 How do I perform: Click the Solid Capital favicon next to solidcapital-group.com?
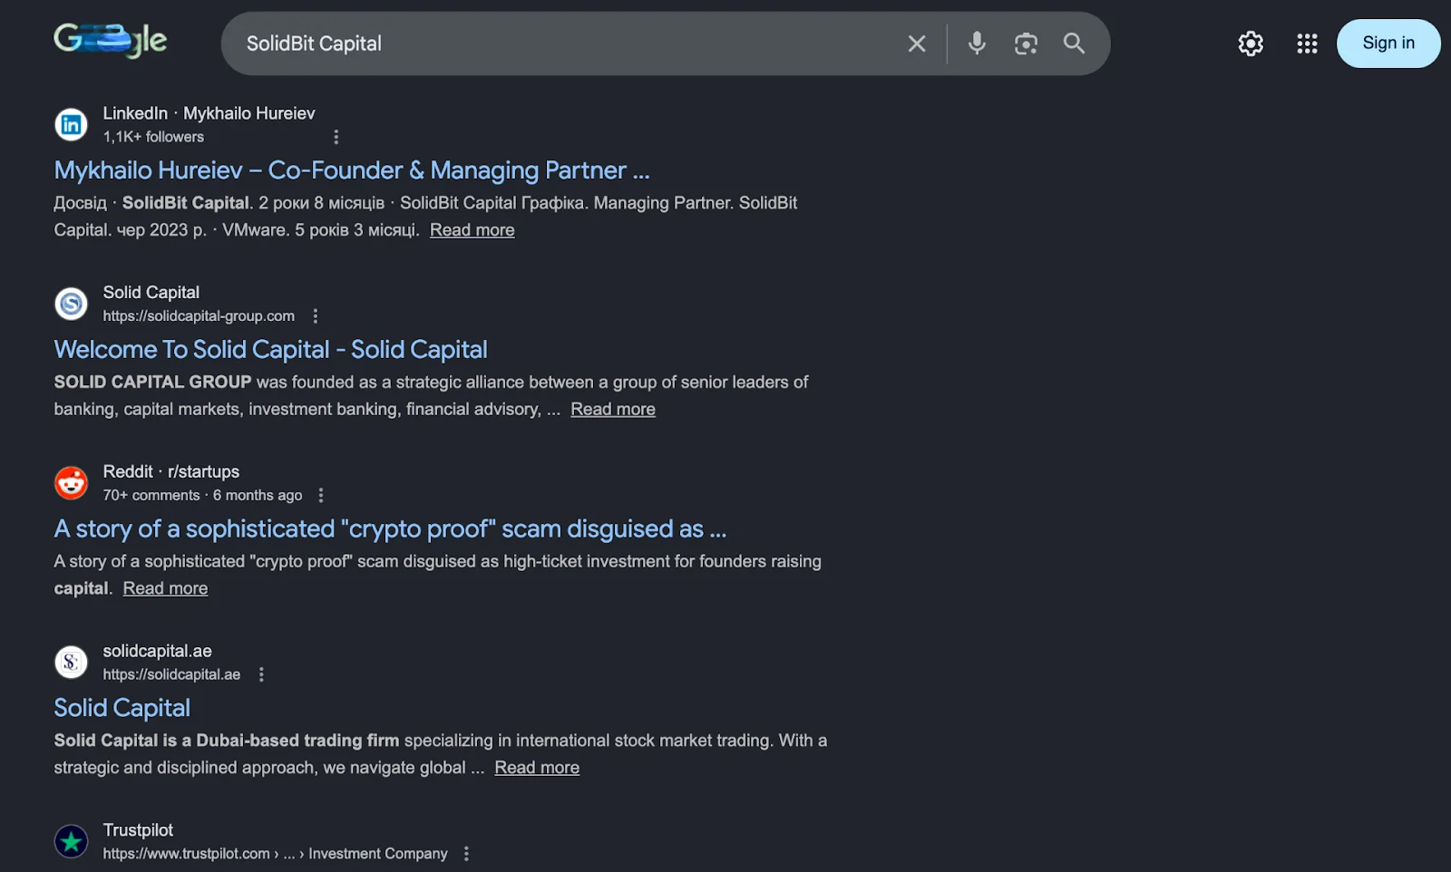click(71, 304)
